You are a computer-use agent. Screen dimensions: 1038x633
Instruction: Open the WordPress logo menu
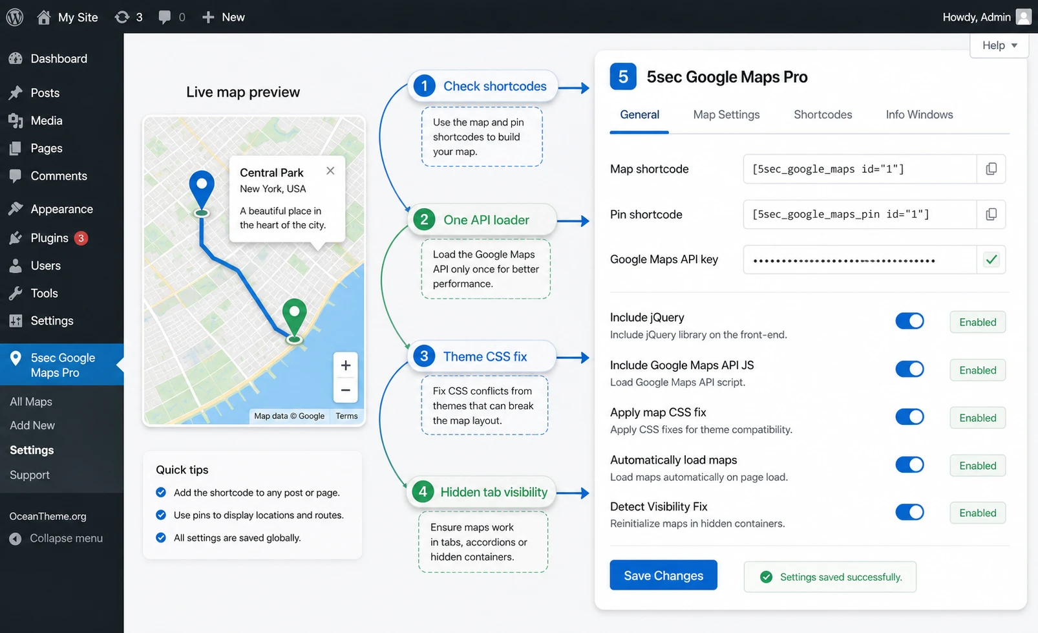pos(15,17)
